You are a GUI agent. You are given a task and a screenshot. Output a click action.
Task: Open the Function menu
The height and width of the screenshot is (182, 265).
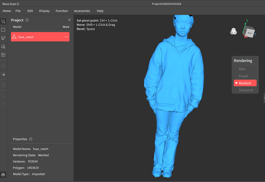tap(62, 11)
